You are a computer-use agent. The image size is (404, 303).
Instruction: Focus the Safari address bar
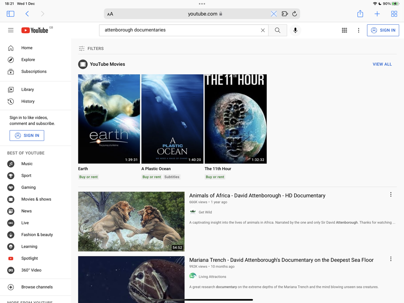click(202, 14)
